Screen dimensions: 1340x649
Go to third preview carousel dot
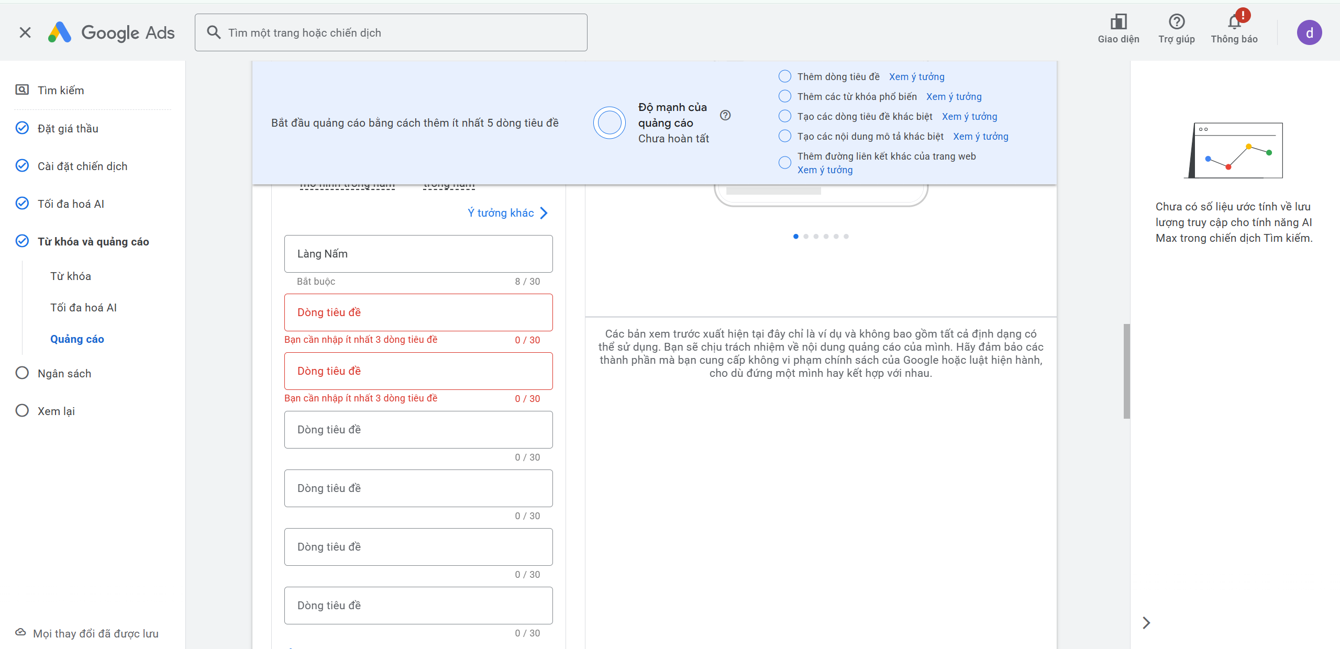pyautogui.click(x=816, y=237)
